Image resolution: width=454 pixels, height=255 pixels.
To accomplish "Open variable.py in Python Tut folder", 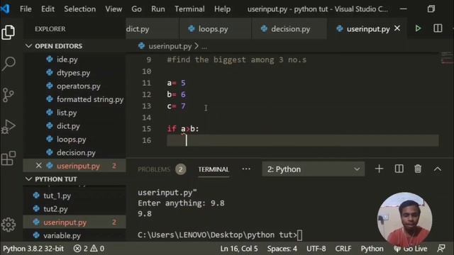I will tap(74, 235).
